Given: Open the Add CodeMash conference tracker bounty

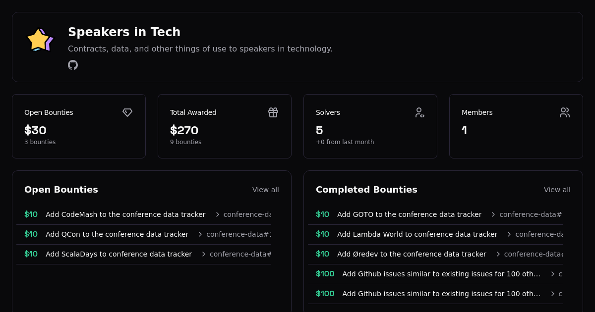Looking at the screenshot, I should click(125, 214).
